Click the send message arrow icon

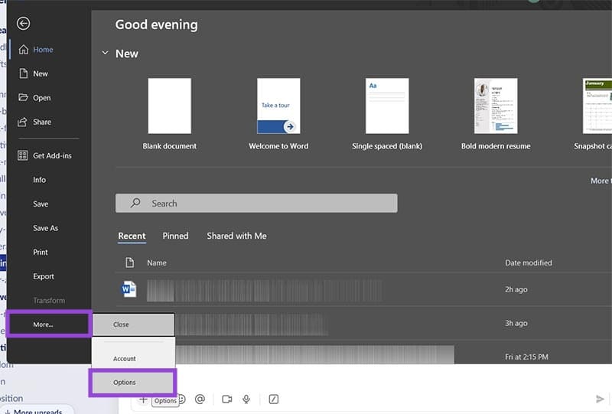coord(600,399)
